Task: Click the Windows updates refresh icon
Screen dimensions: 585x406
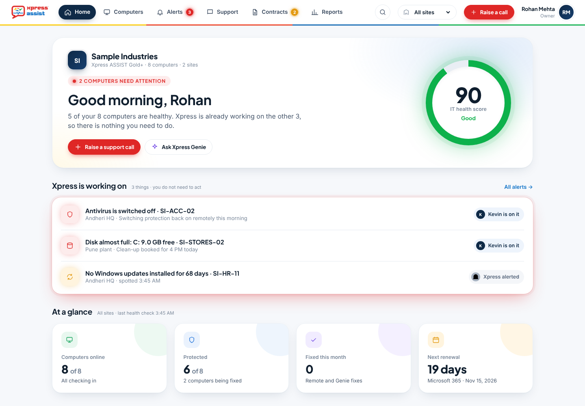Action: [70, 277]
